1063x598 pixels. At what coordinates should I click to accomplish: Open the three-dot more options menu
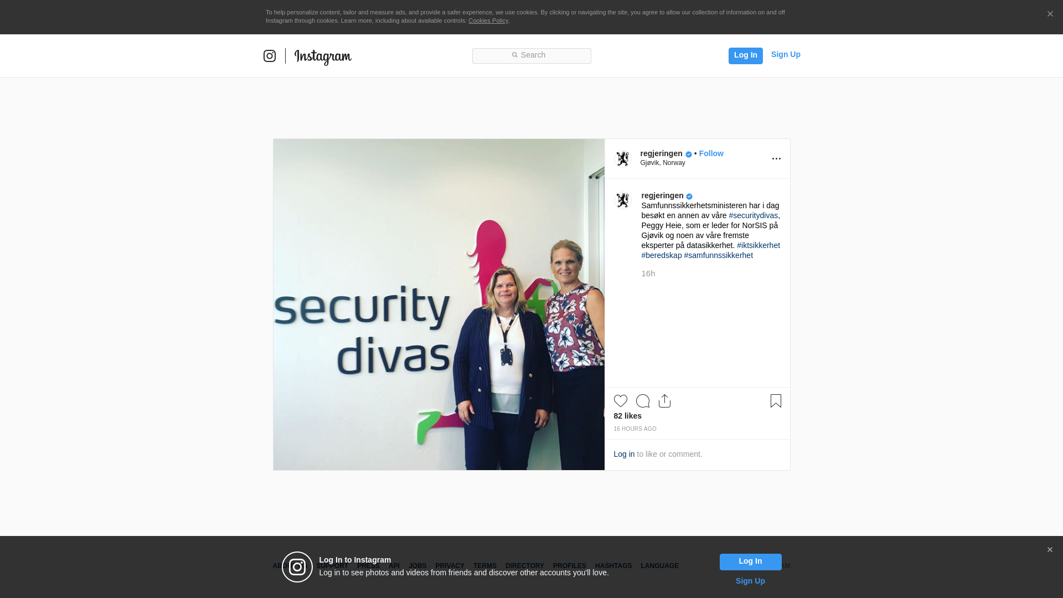click(776, 159)
